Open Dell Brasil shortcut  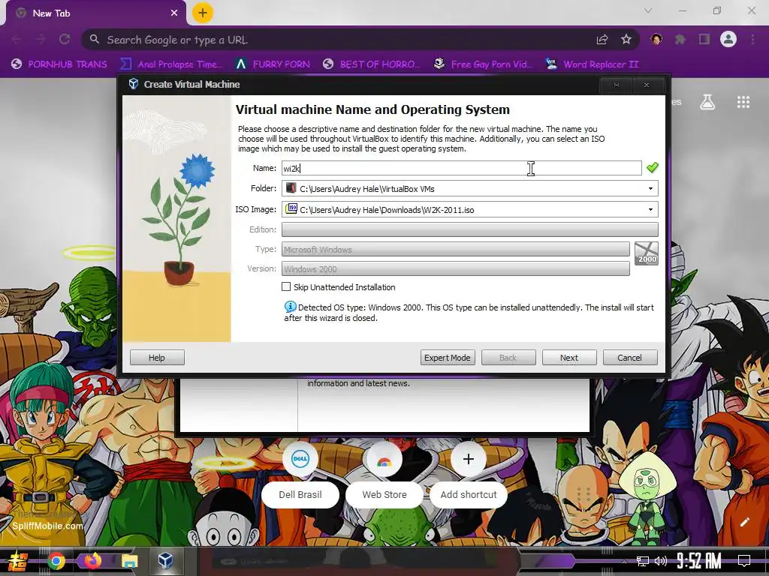coord(300,474)
